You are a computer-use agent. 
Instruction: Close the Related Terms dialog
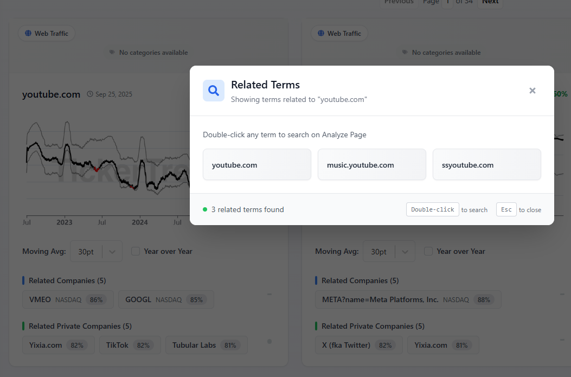coord(532,91)
